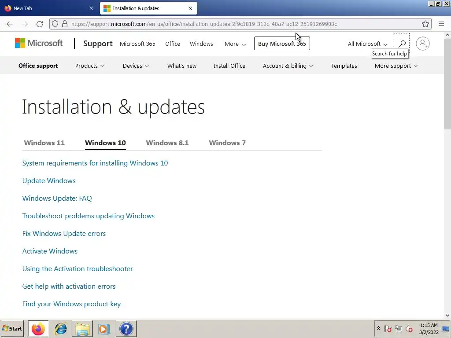Expand the More dropdown in header
Screen dimensions: 451x338
tap(235, 44)
